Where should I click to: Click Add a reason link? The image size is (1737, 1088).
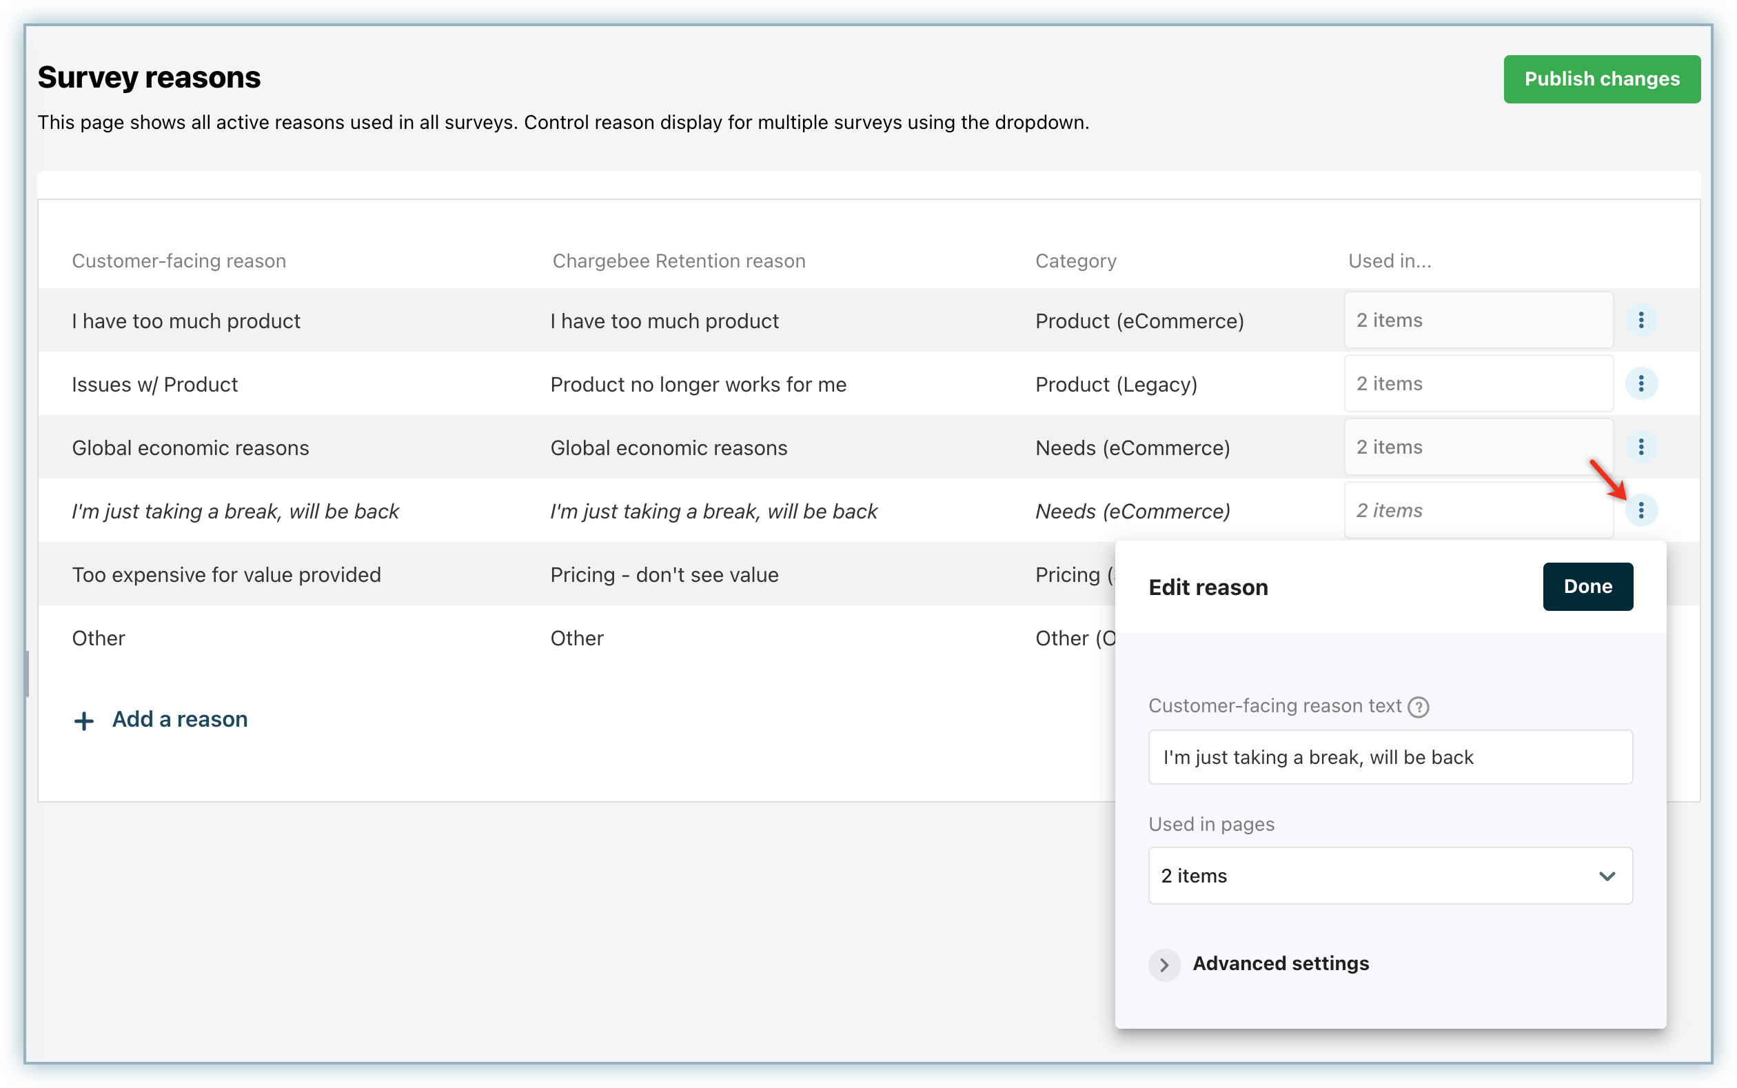(x=179, y=719)
